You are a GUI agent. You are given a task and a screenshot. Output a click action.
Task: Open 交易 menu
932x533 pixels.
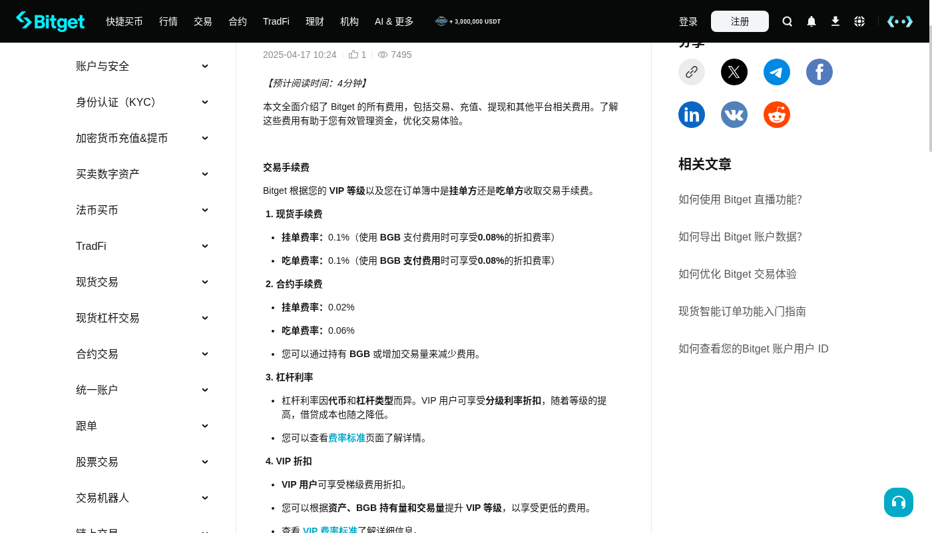pyautogui.click(x=203, y=21)
